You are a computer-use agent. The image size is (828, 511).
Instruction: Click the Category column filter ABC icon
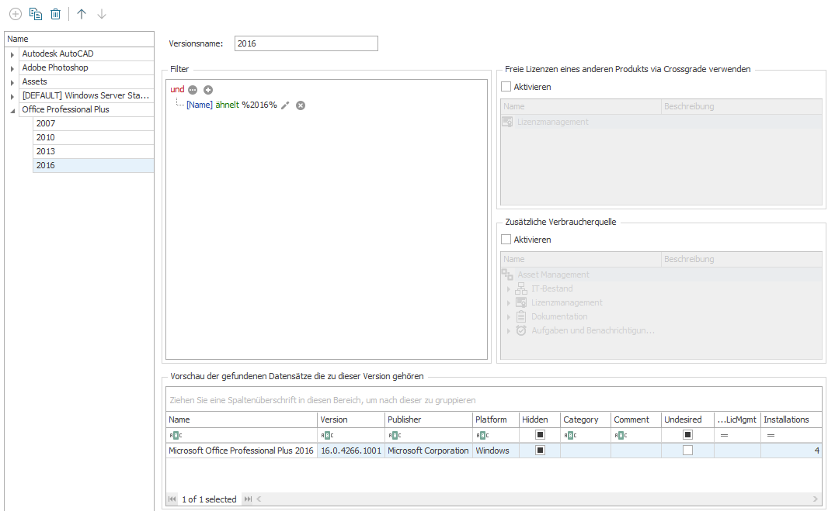570,436
